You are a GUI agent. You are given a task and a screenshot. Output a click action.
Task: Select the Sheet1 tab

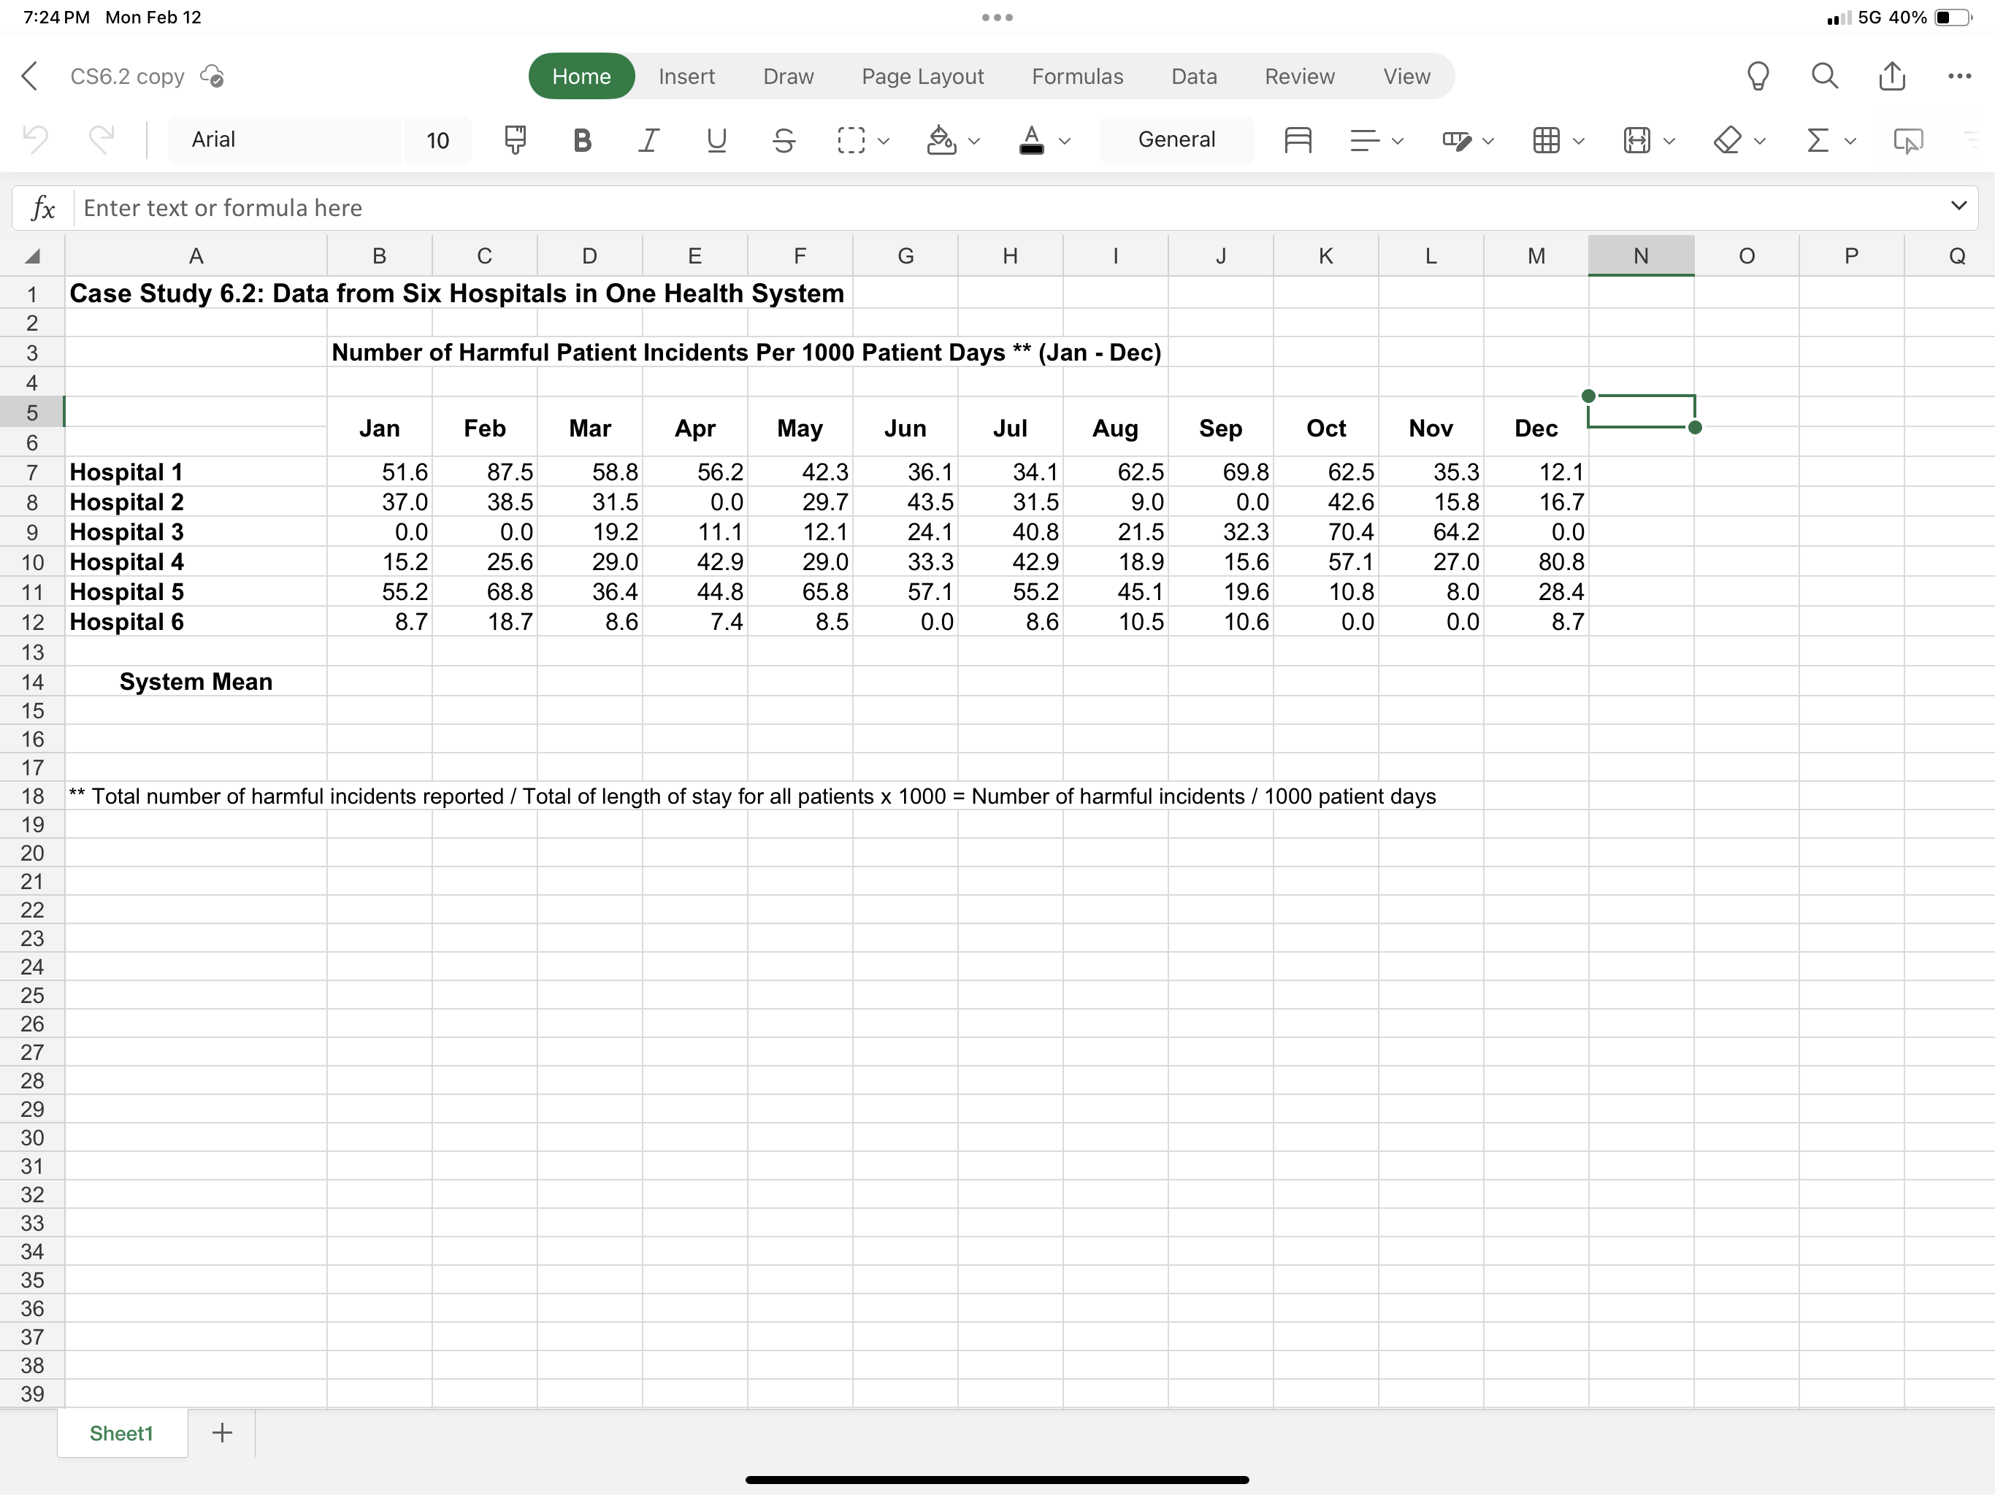[122, 1433]
